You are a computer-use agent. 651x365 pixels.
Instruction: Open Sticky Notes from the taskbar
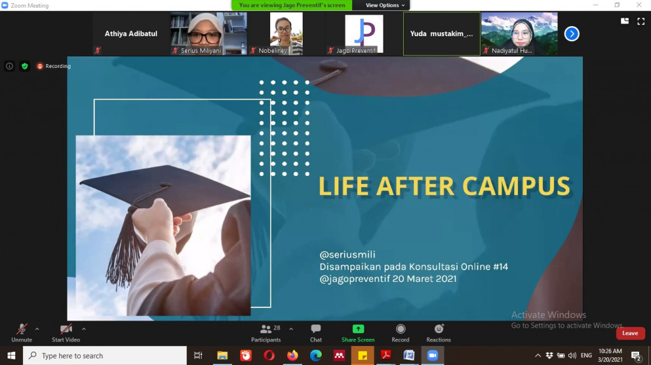tap(362, 355)
